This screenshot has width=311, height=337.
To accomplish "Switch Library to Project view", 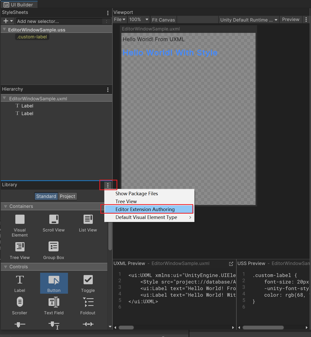I will tap(67, 196).
